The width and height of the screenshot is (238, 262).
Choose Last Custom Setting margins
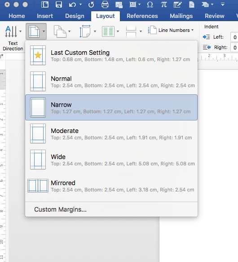coord(111,55)
